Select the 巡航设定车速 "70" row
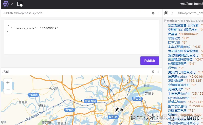This screenshot has width=203, height=125. (x=181, y=111)
